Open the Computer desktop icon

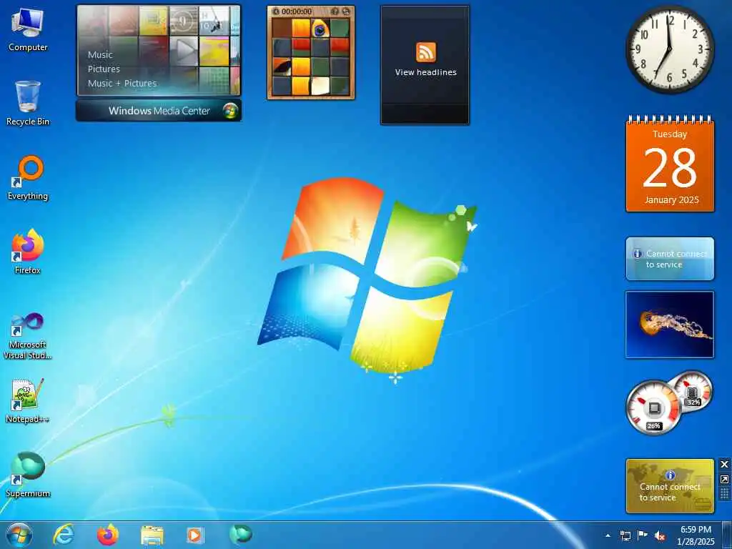click(28, 30)
